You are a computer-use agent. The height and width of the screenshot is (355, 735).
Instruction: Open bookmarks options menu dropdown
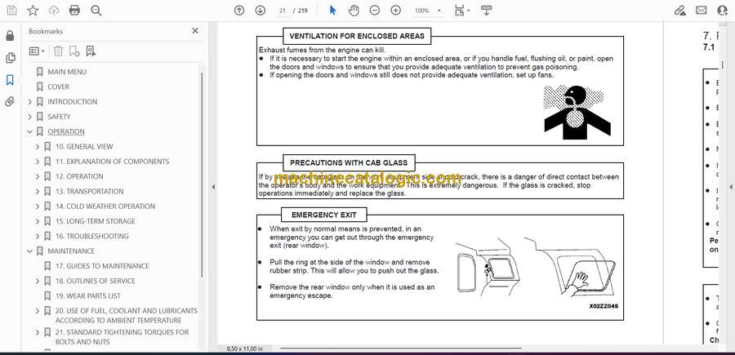click(37, 51)
